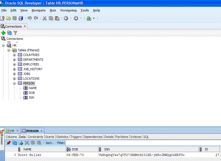
Task: Sort by the NAME column header
Action: point(42,149)
